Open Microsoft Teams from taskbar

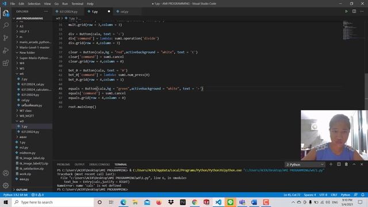pyautogui.click(x=242, y=202)
